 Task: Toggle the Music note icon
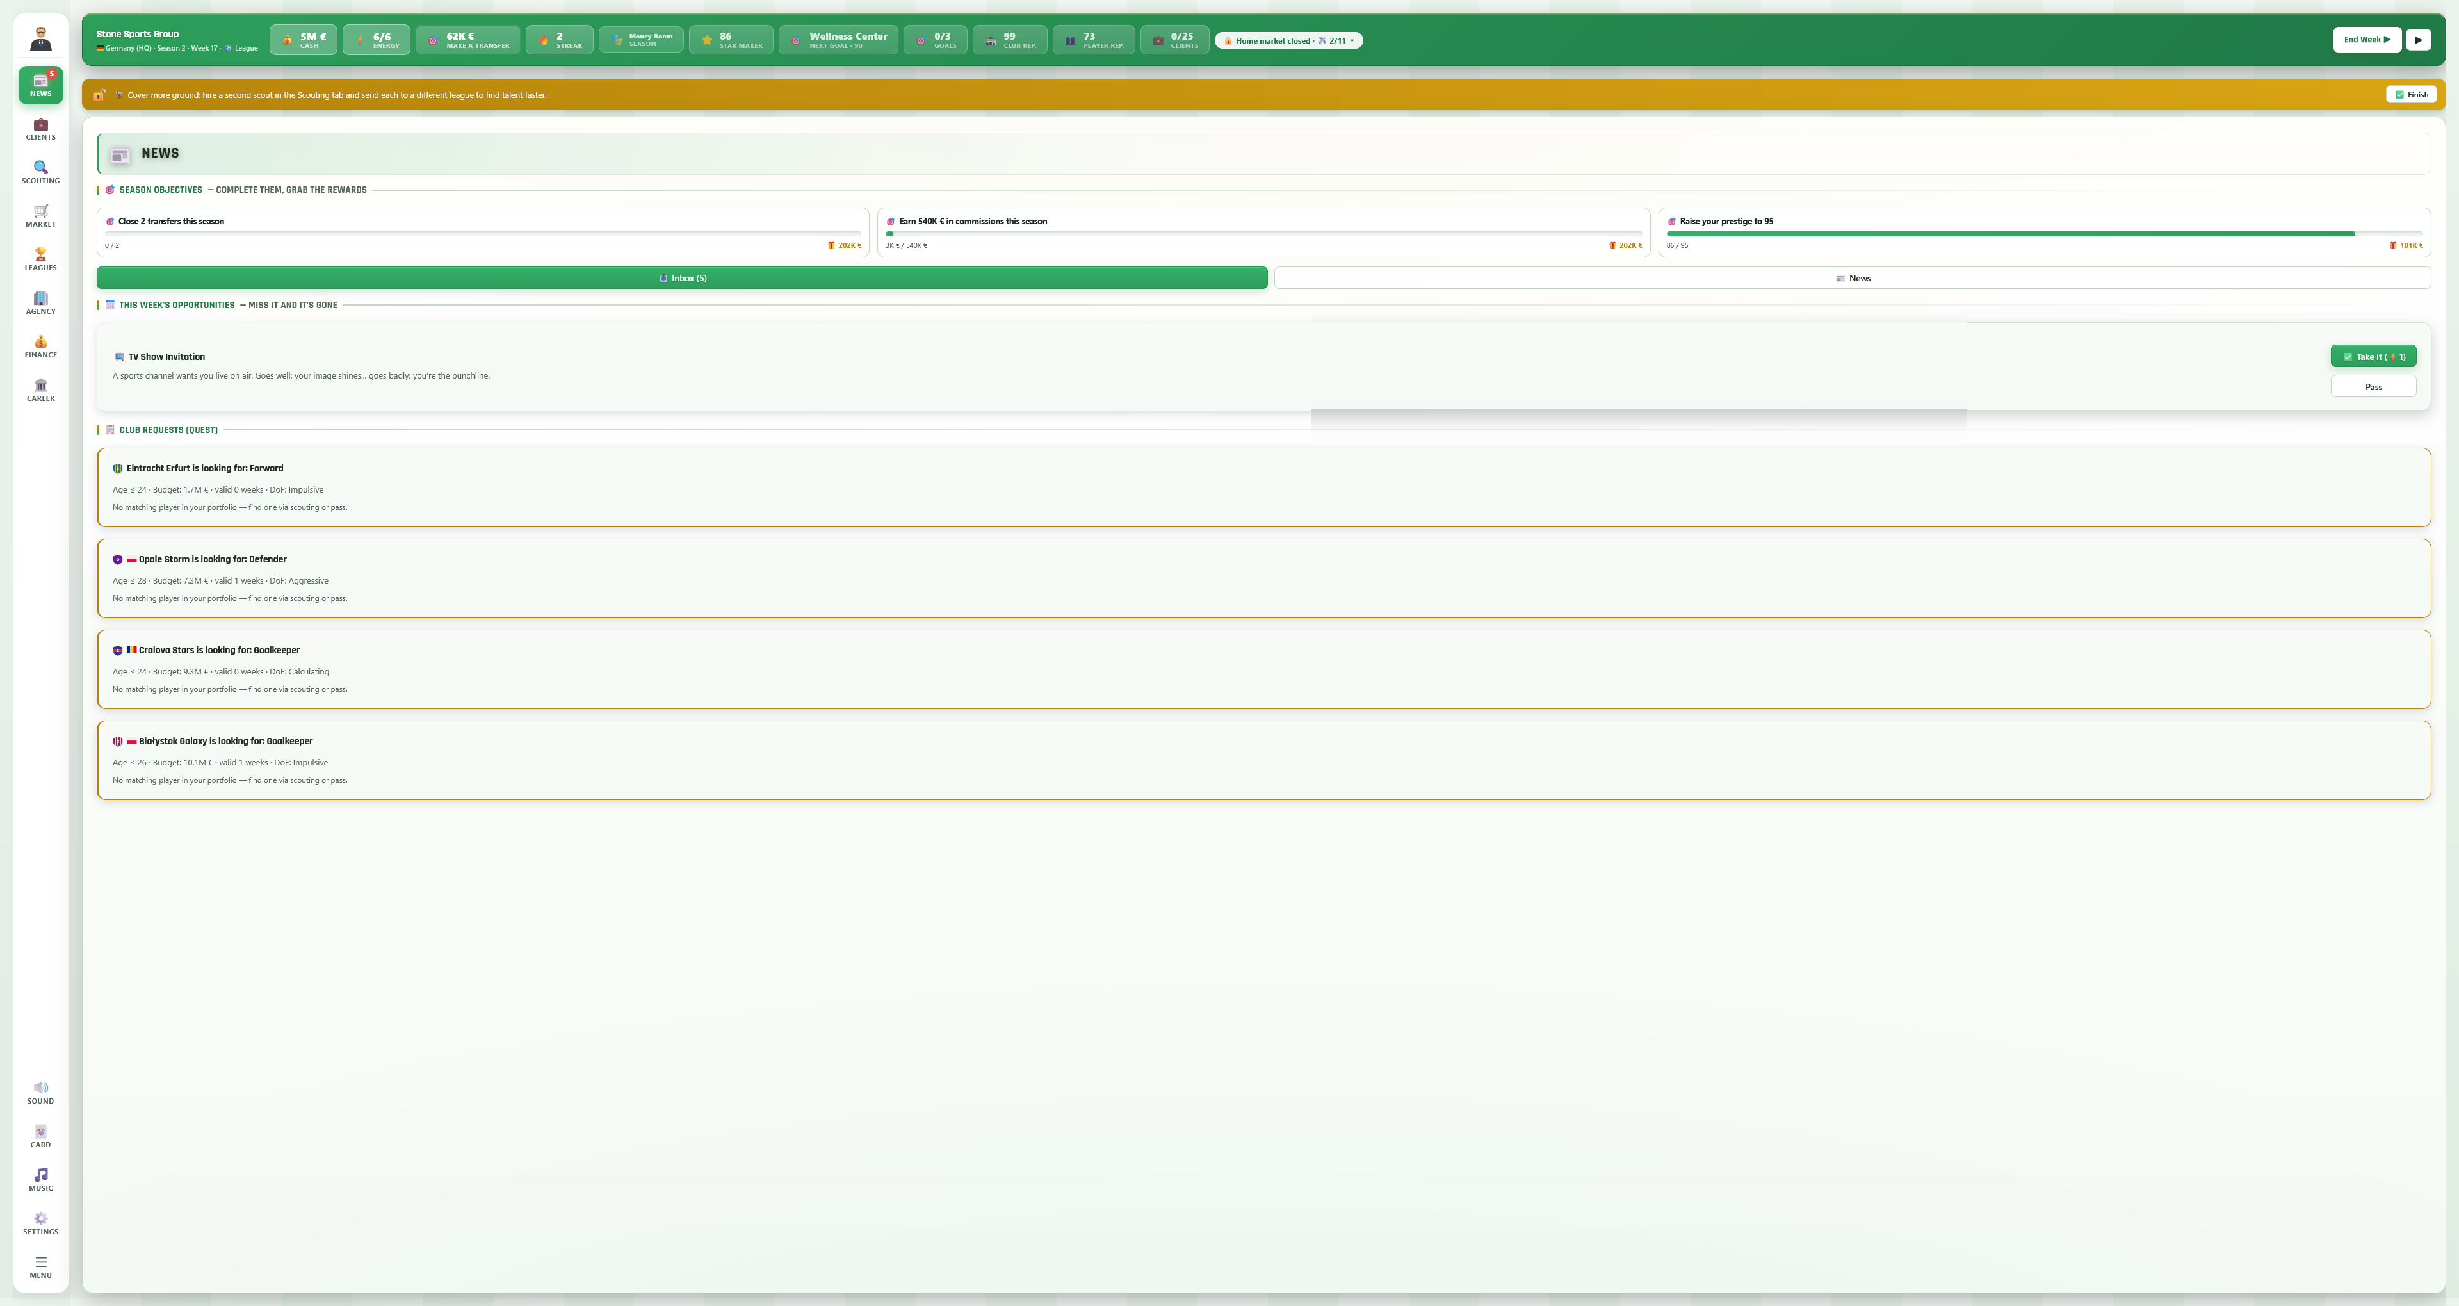pos(40,1180)
